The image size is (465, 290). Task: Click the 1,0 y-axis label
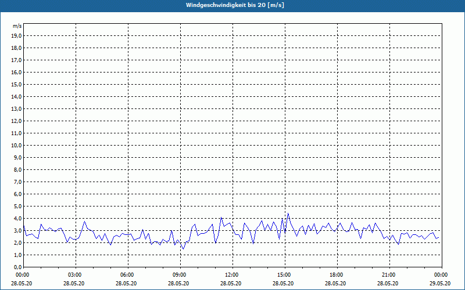(17, 255)
